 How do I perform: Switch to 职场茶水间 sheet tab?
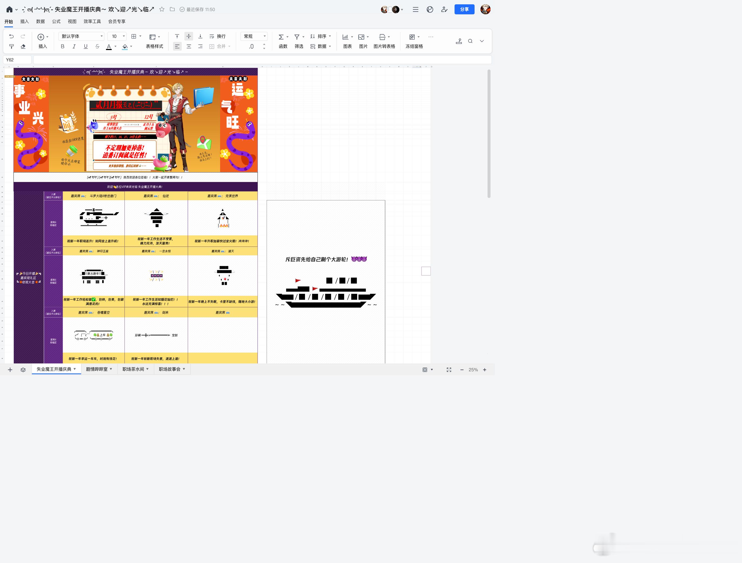tap(133, 369)
